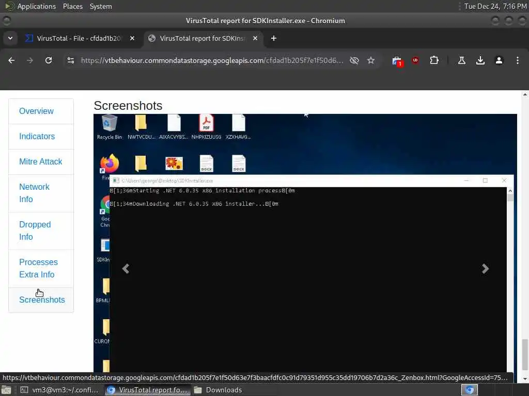Viewport: 529px width, 396px height.
Task: Switch to the Downloads taskbar window
Action: coord(219,390)
